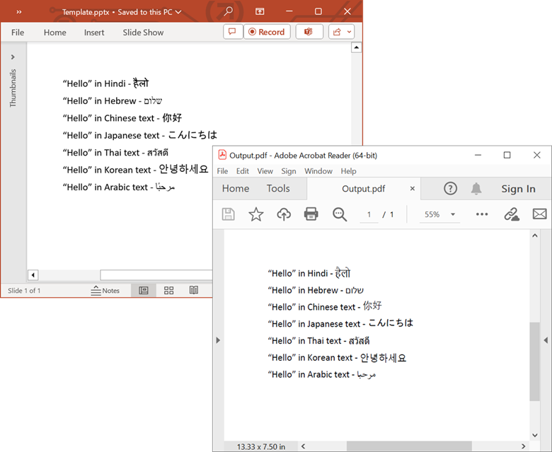Click the Acrobat horizontal scroll-left arrow
This screenshot has width=552, height=452.
tap(303, 446)
